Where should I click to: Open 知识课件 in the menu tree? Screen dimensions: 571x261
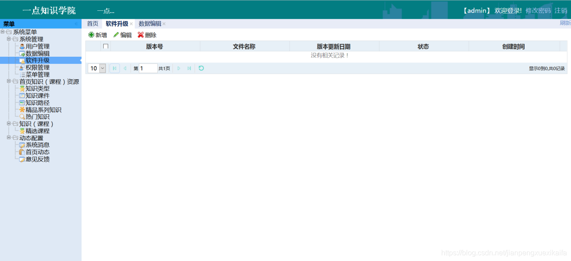(37, 96)
